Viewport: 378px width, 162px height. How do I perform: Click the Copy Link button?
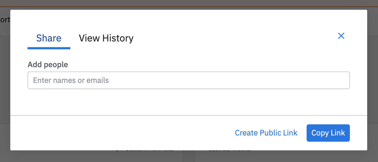(x=328, y=133)
